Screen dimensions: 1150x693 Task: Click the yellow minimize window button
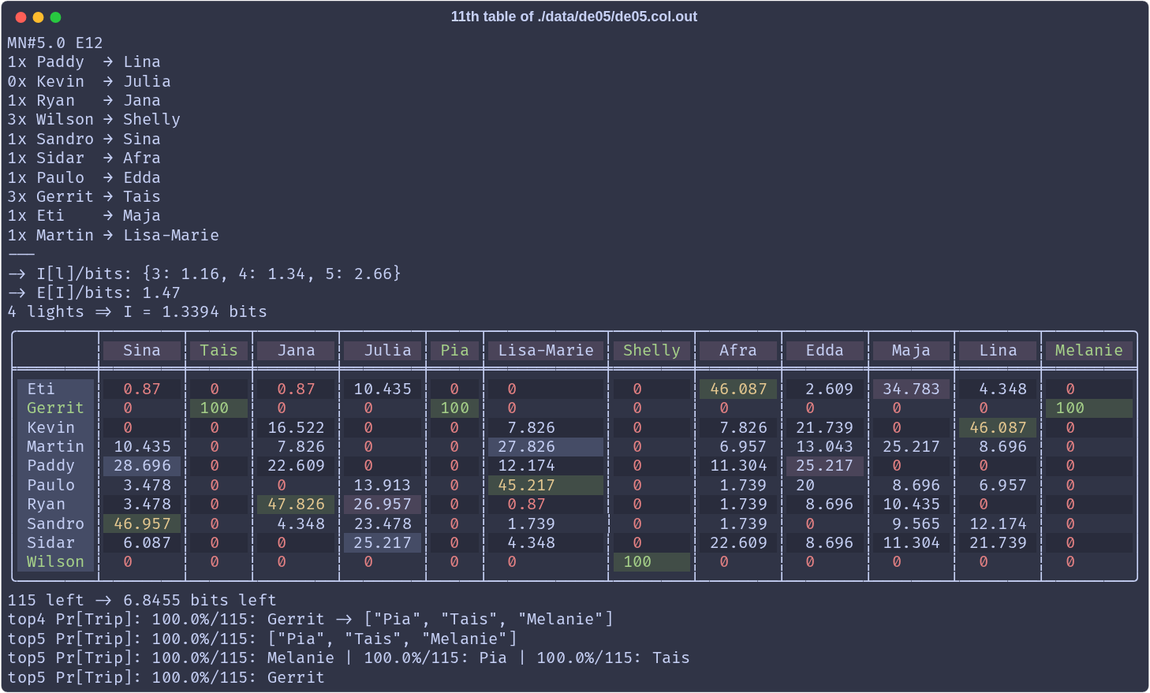[x=38, y=17]
